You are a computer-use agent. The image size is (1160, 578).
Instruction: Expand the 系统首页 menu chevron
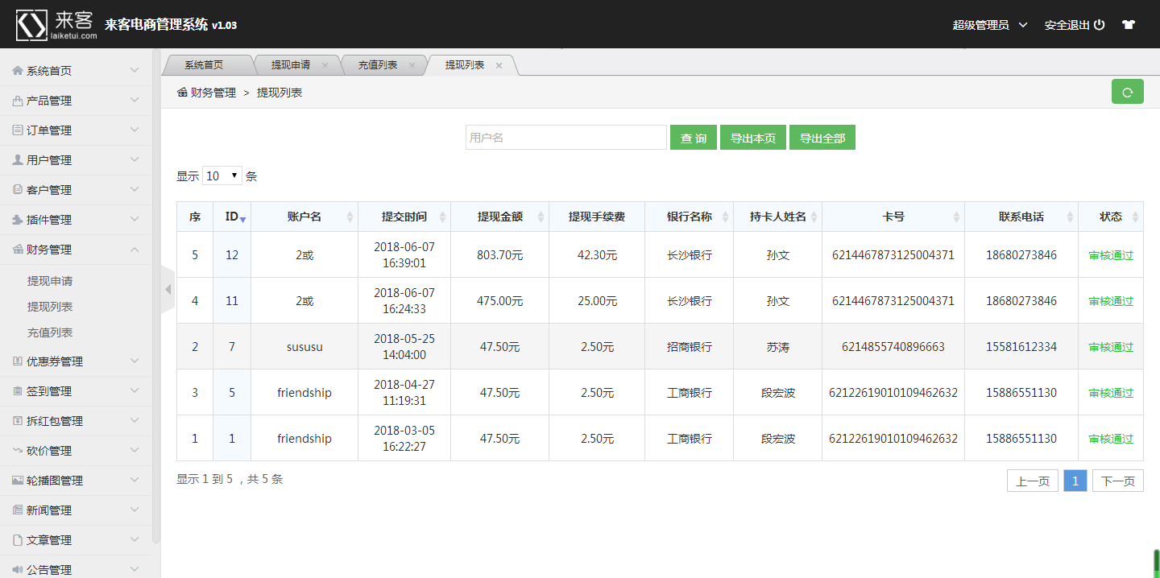click(135, 71)
